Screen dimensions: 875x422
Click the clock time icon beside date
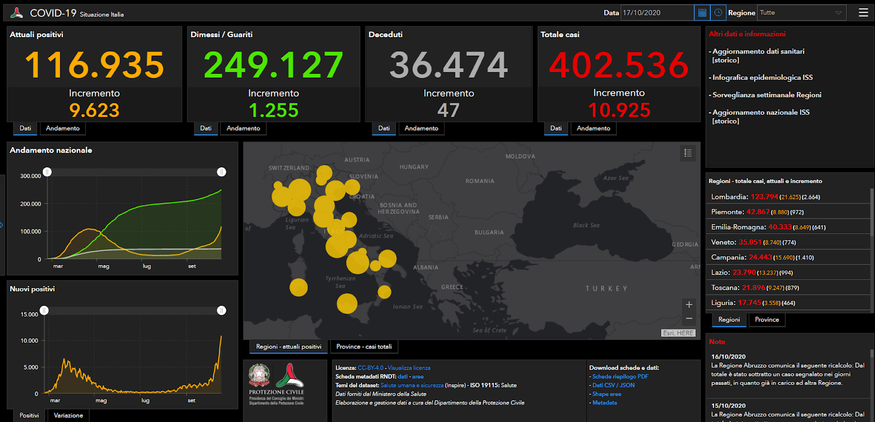click(718, 13)
